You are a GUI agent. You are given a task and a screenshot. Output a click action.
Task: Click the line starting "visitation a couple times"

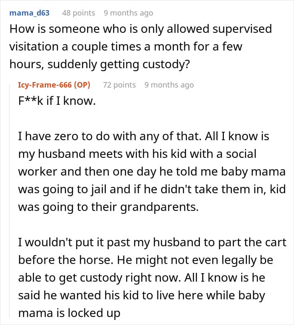click(x=126, y=47)
